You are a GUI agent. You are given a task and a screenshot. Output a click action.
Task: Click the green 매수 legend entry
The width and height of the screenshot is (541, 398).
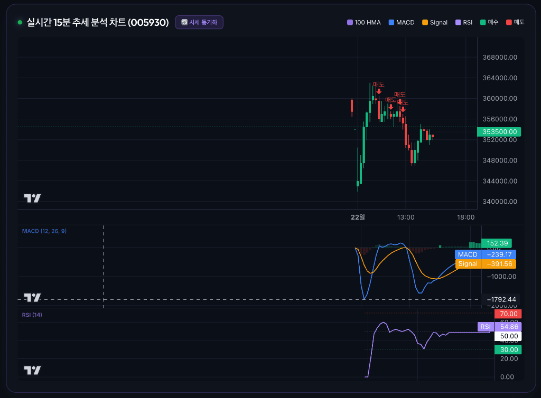tap(489, 22)
